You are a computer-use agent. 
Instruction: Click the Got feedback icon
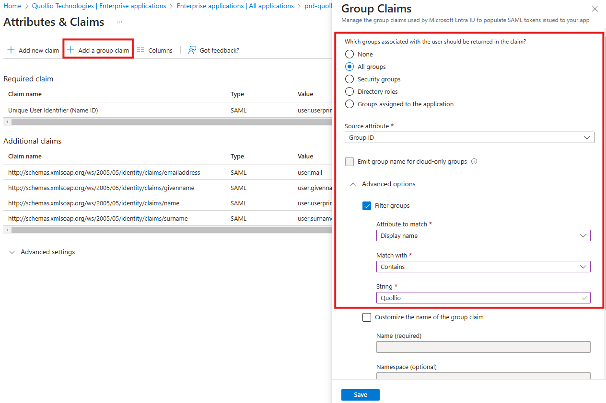coord(192,50)
